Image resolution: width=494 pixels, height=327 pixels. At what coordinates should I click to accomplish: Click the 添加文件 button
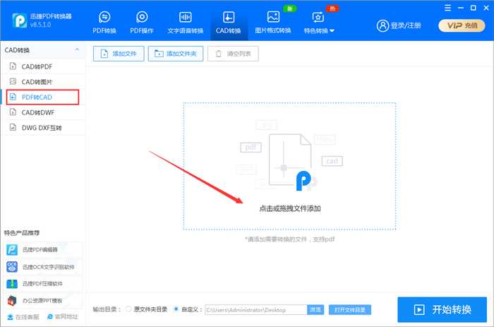(119, 54)
